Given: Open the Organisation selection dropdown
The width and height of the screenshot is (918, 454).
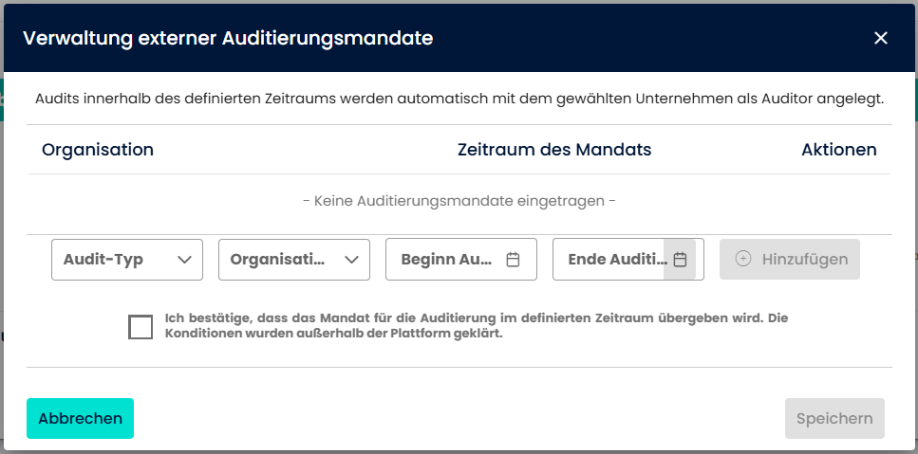Looking at the screenshot, I should [280, 260].
